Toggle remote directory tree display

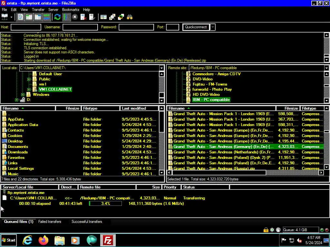38,17
